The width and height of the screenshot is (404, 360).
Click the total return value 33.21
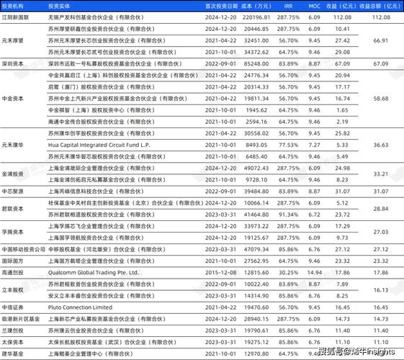[381, 174]
